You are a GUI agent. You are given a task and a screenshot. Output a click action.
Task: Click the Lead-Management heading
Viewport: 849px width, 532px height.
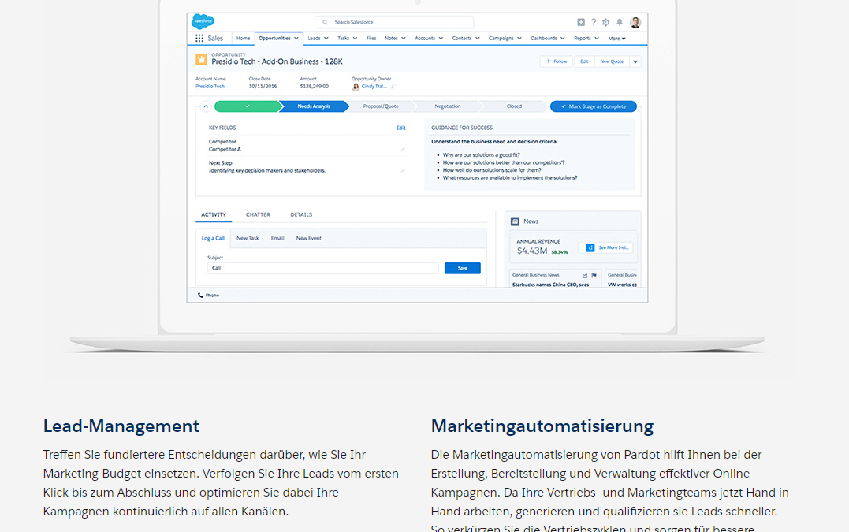(121, 426)
